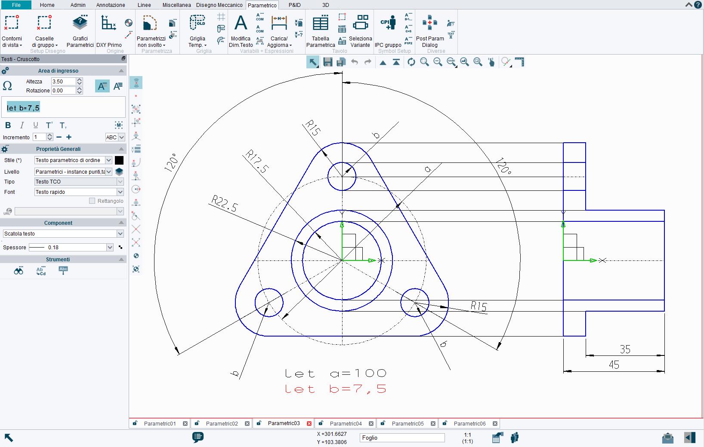
Task: Switch to the P&ID ribbon tab
Action: point(295,5)
